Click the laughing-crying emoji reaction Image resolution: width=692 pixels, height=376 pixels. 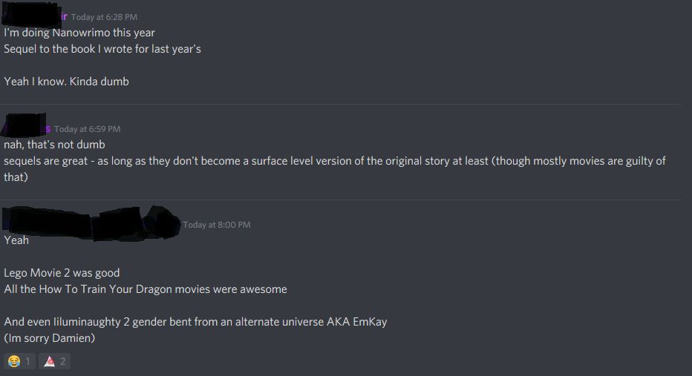click(19, 361)
